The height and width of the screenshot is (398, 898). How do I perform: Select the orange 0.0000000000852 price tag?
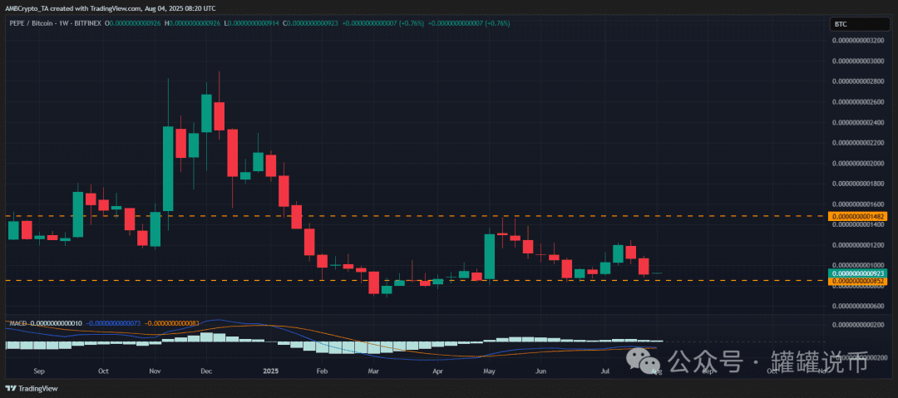click(x=859, y=281)
